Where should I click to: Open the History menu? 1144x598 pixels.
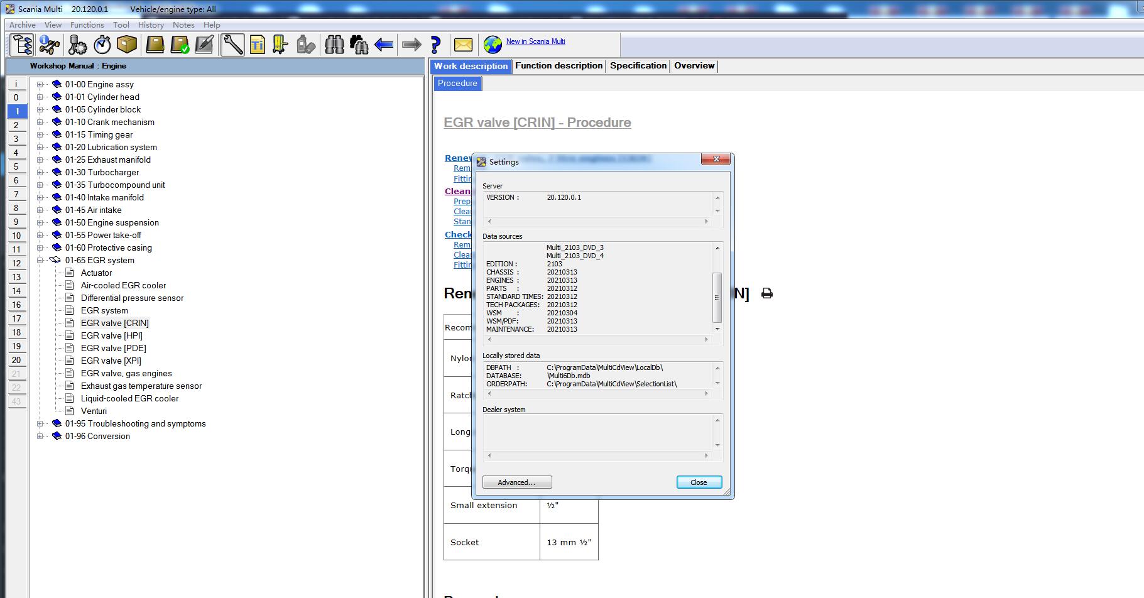(x=151, y=24)
